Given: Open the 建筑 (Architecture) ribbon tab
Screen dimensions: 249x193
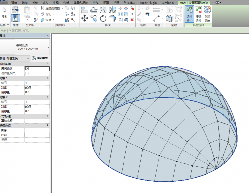Looking at the screenshot, I should tap(14, 3).
